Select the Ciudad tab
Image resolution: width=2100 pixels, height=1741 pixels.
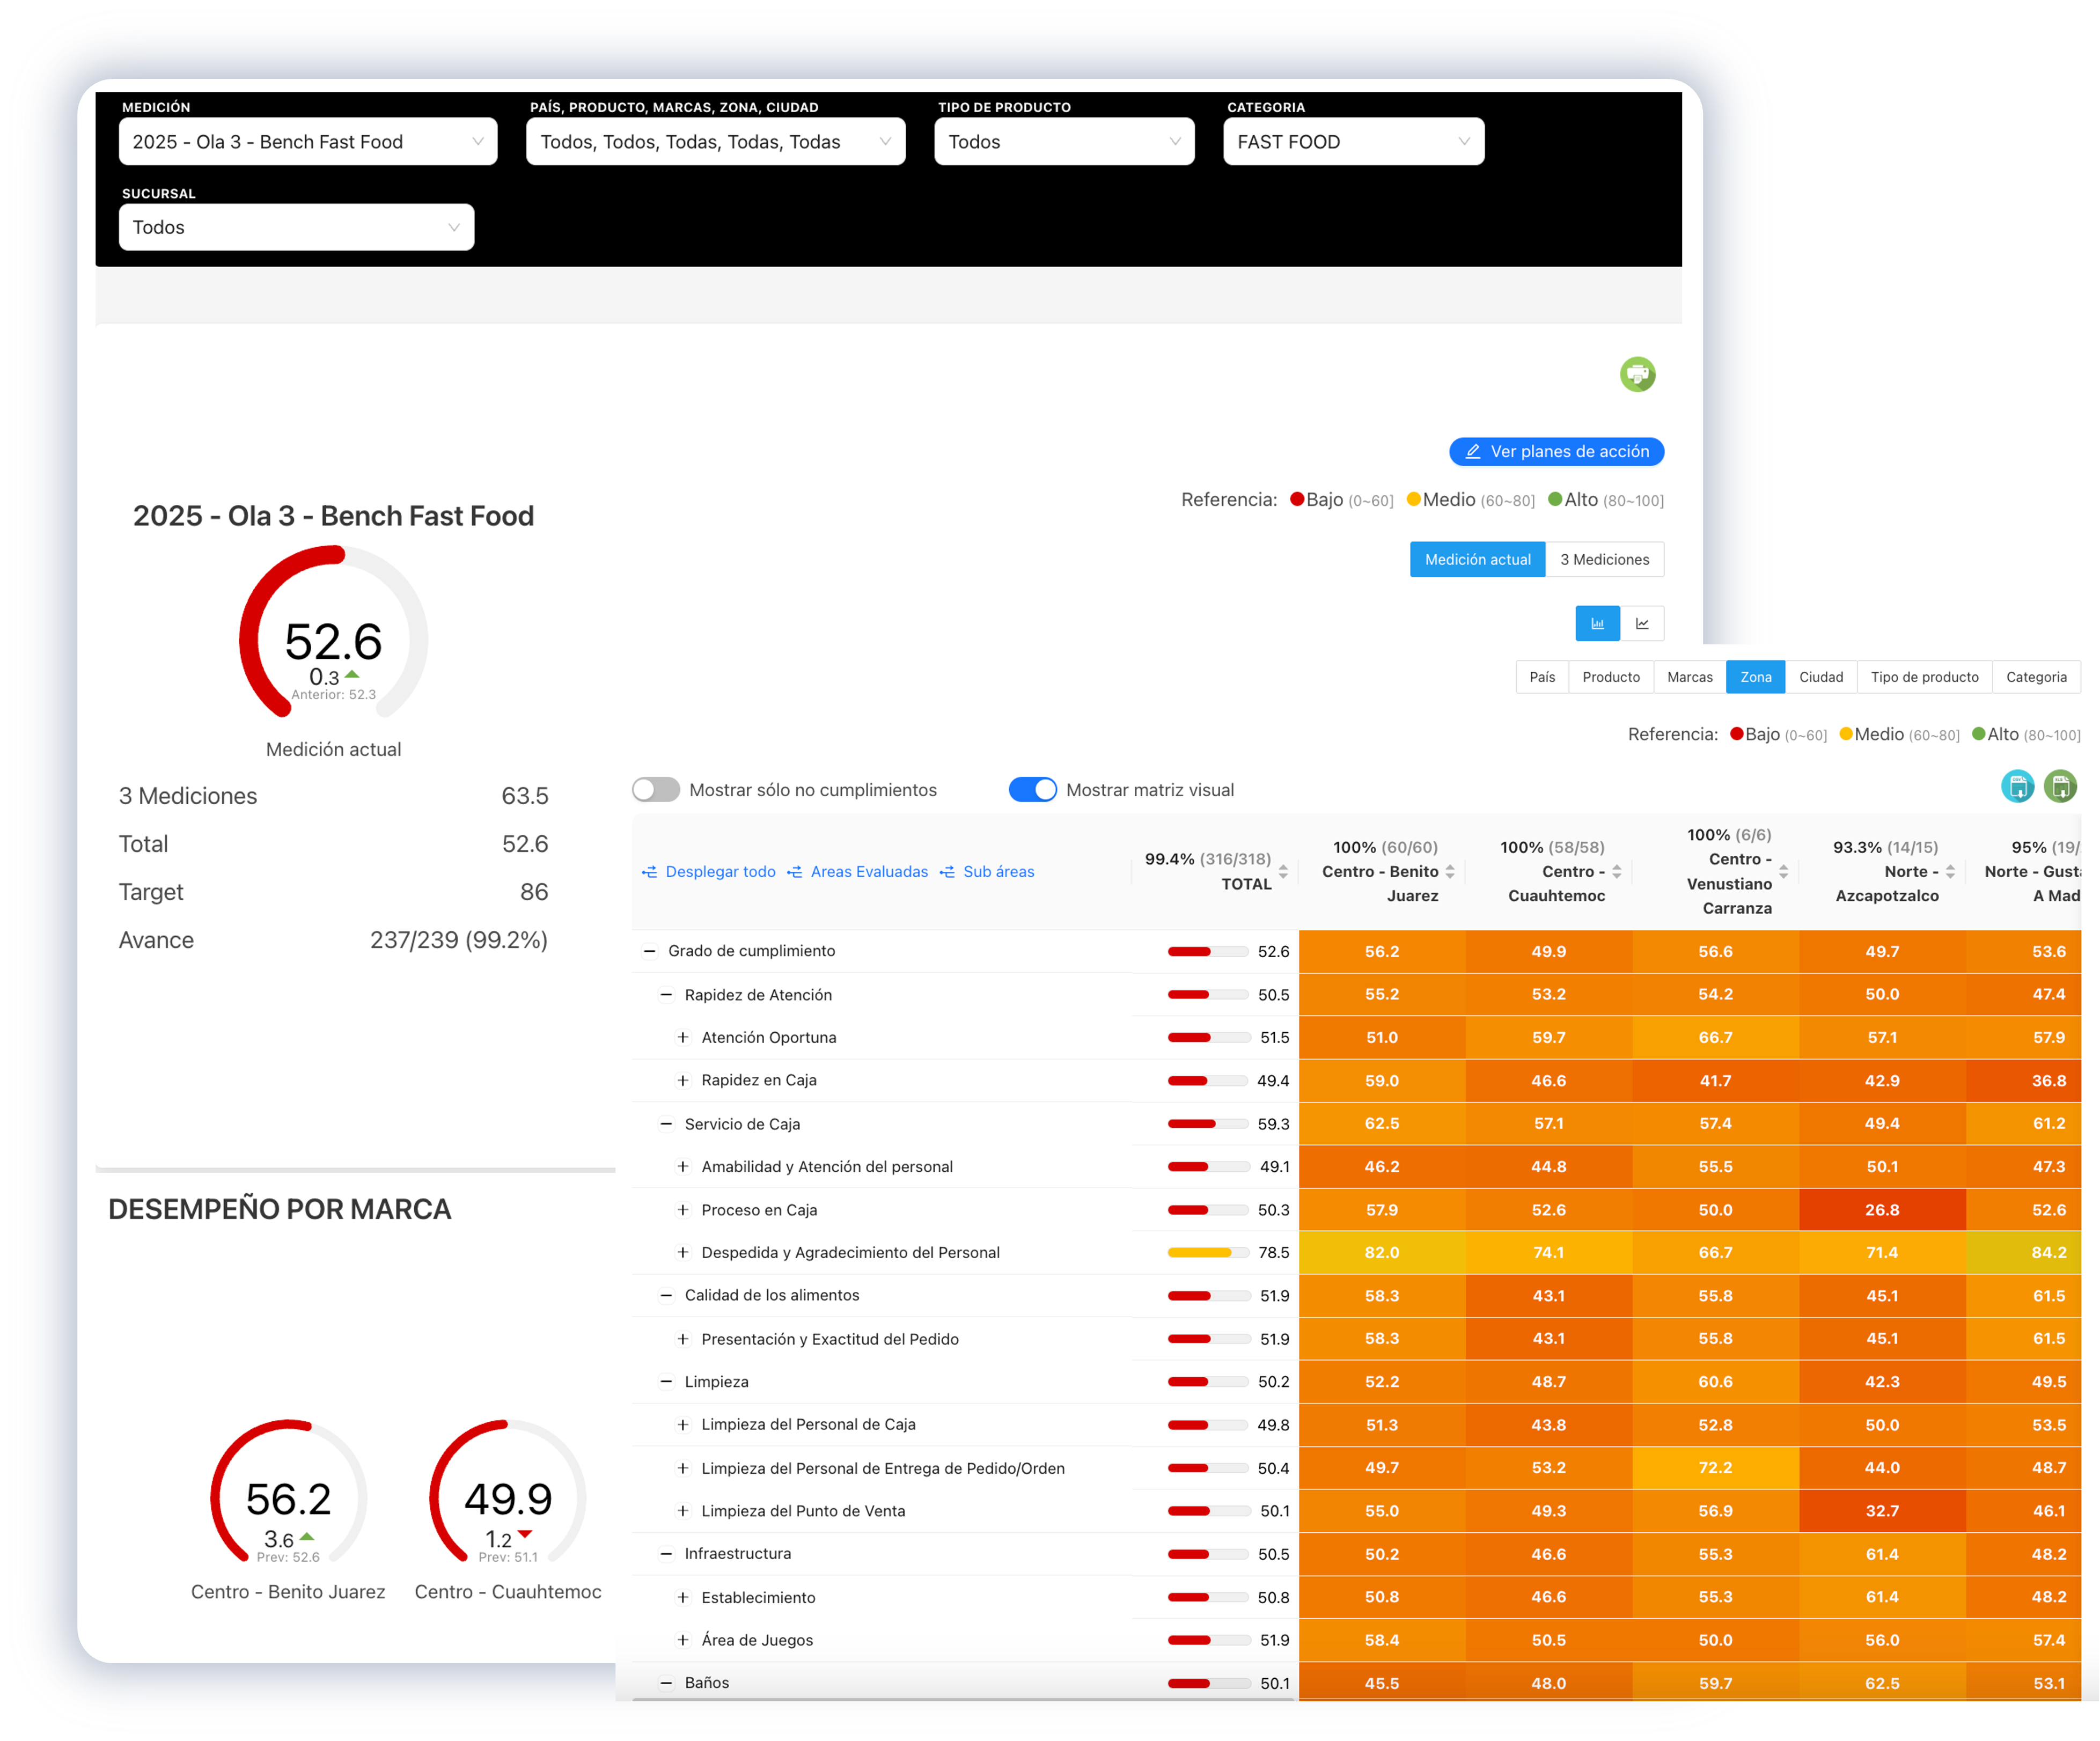pos(1821,677)
